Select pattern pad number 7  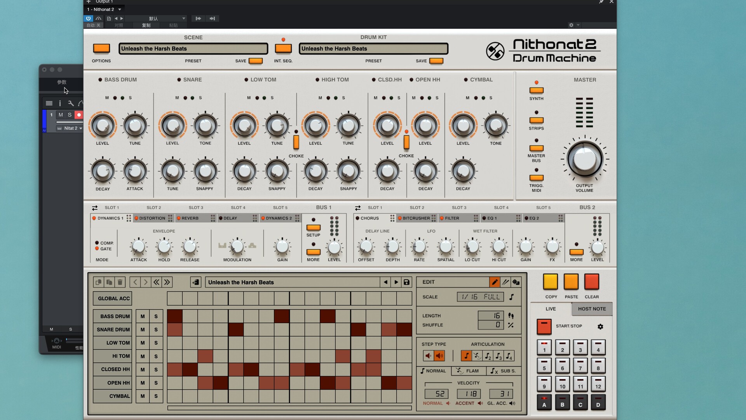click(580, 366)
